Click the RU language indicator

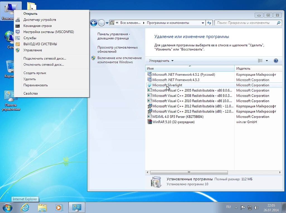point(228,207)
